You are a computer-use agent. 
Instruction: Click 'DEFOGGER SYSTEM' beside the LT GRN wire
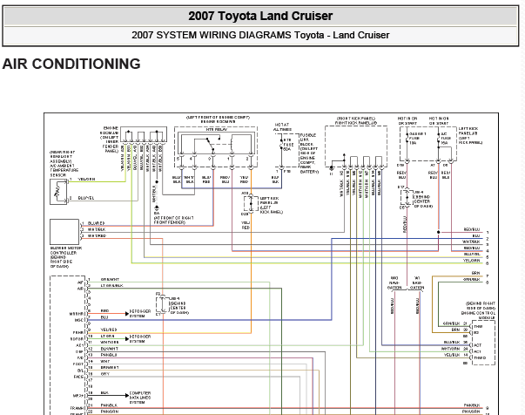(x=140, y=338)
